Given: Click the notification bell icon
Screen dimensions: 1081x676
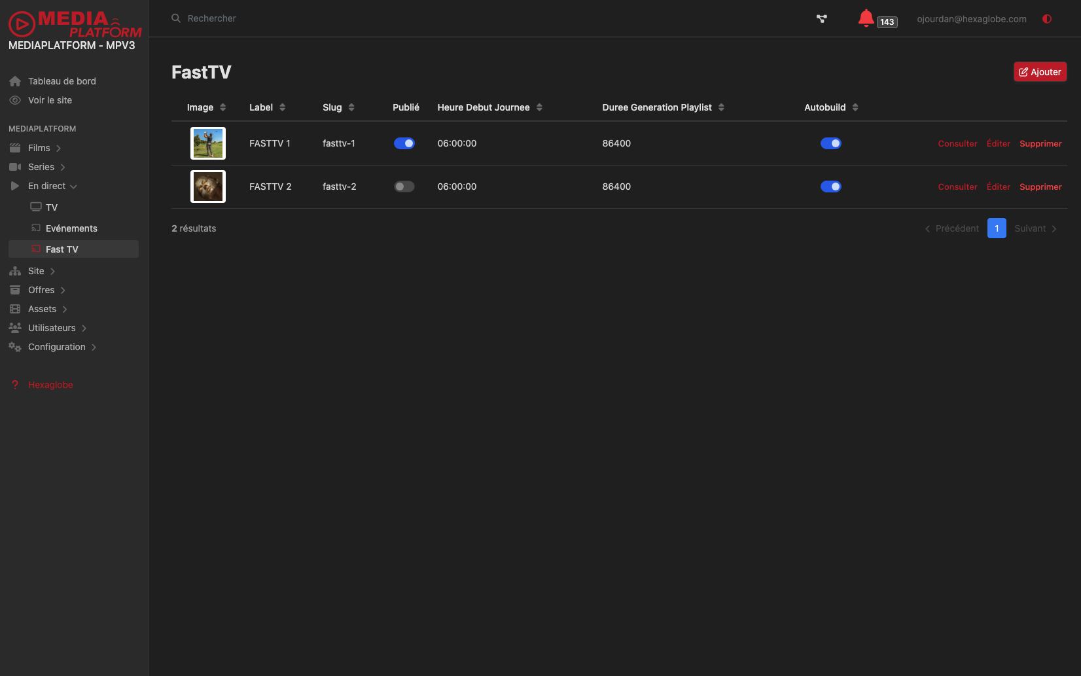Looking at the screenshot, I should pos(866,18).
